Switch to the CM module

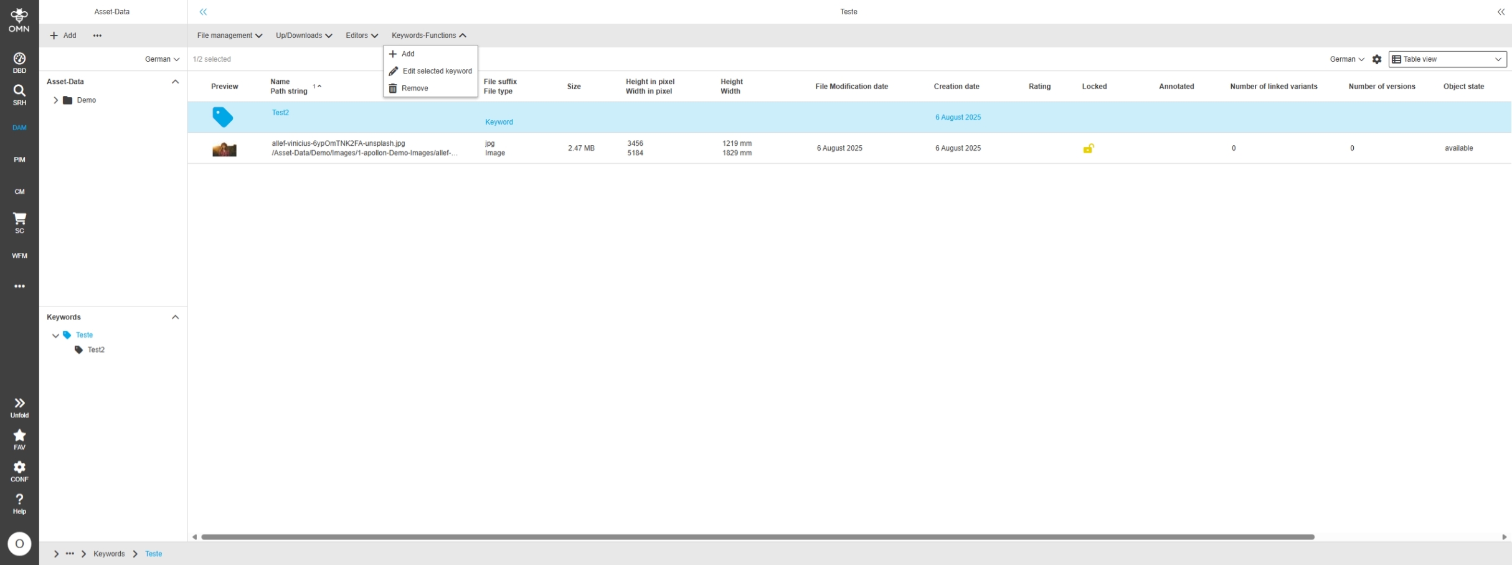(x=19, y=191)
